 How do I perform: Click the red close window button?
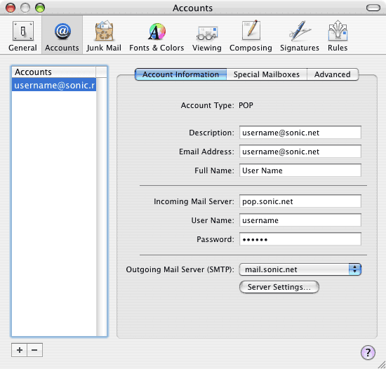[x=11, y=8]
